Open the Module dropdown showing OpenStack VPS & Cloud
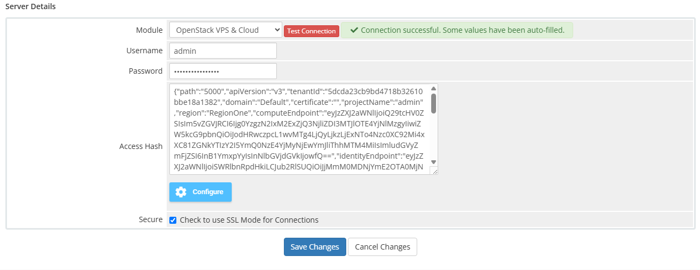Viewport: 700px width, 270px height. (x=225, y=30)
